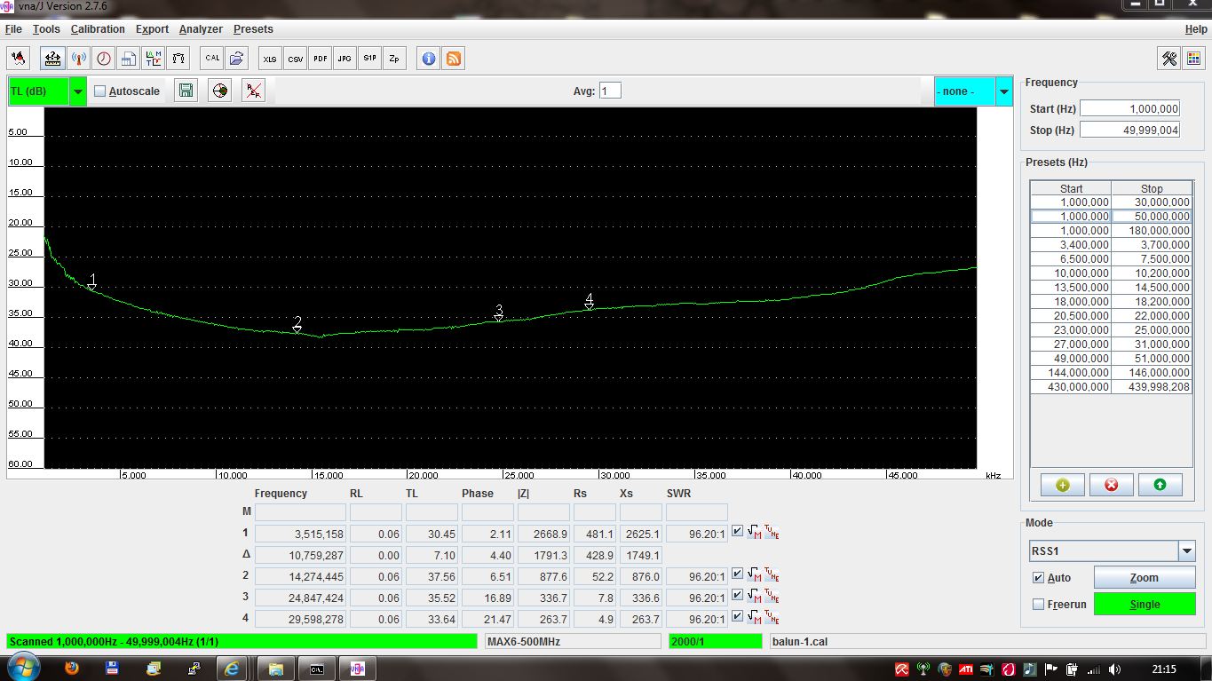Image resolution: width=1212 pixels, height=681 pixels.
Task: Uncheck the marker 3 visibility checkbox
Action: [737, 596]
